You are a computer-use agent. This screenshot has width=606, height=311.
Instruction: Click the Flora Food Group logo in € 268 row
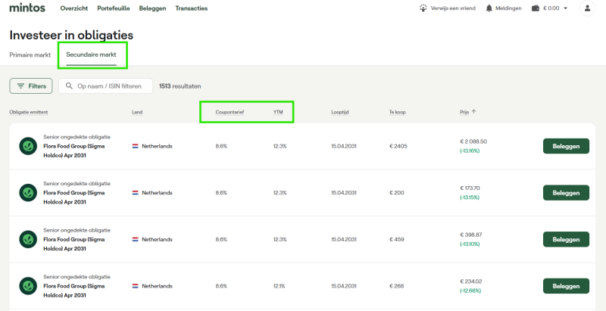(28, 286)
